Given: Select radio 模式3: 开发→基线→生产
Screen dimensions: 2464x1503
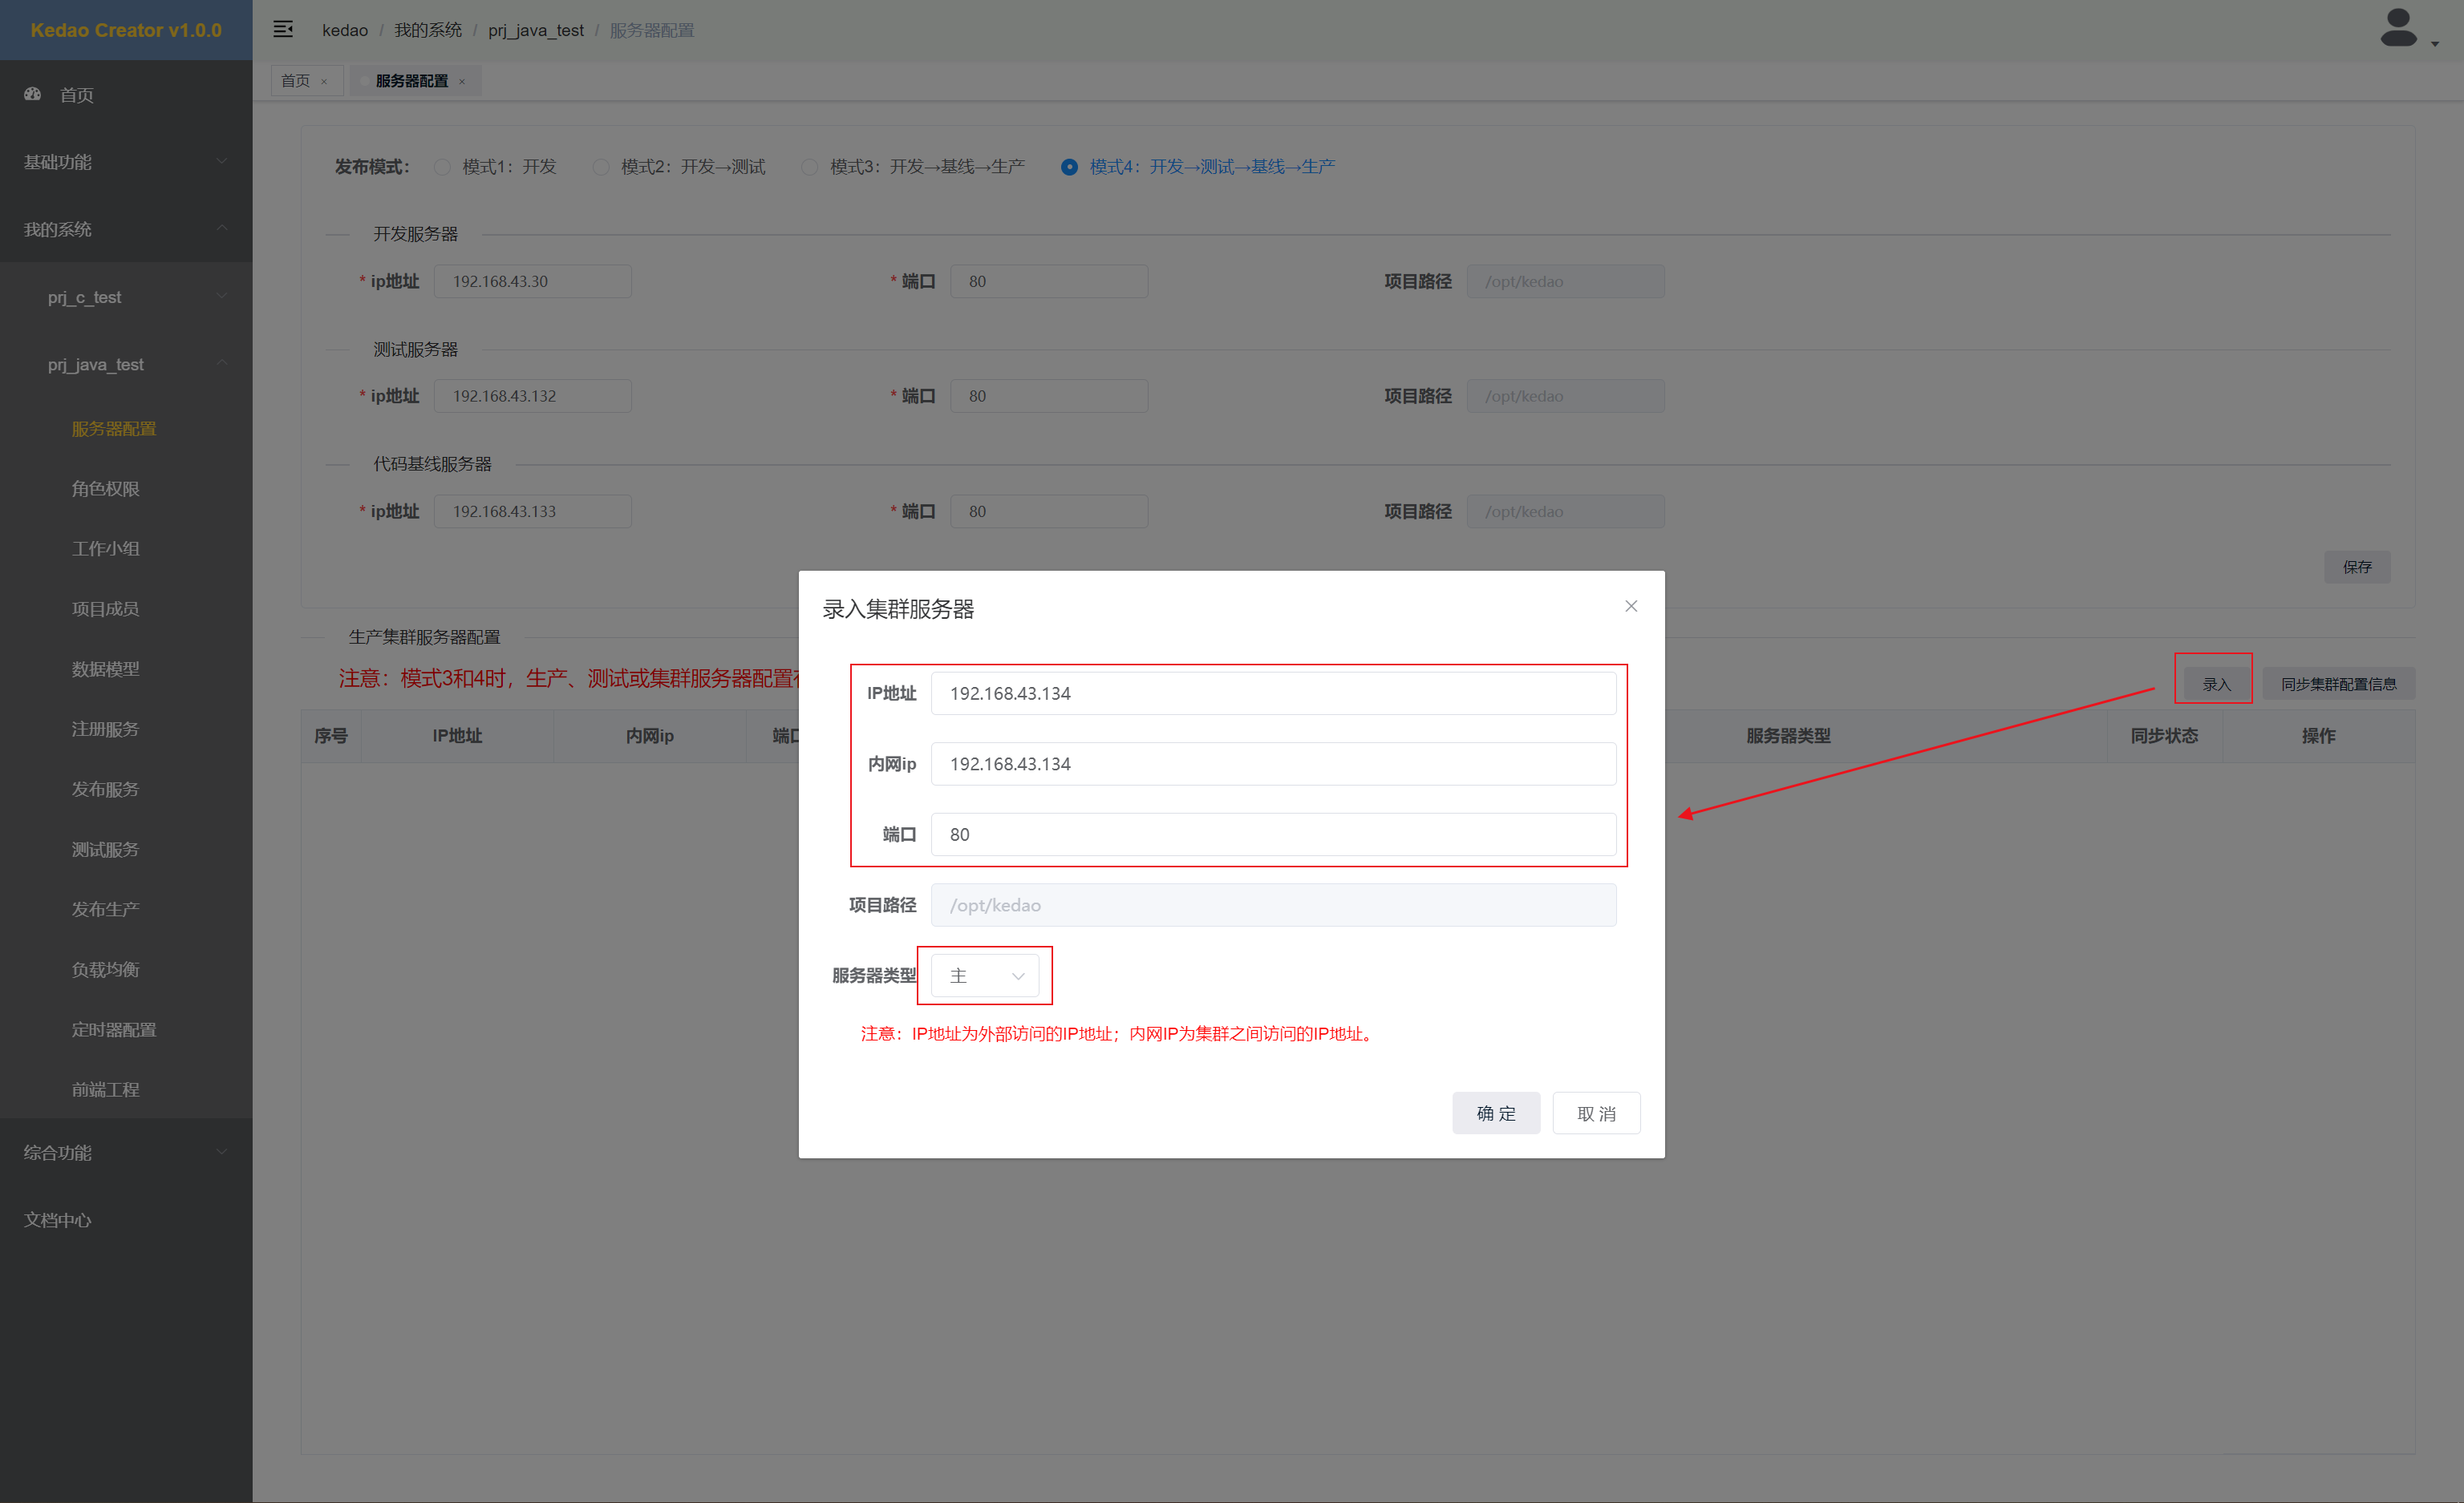Looking at the screenshot, I should coord(810,167).
